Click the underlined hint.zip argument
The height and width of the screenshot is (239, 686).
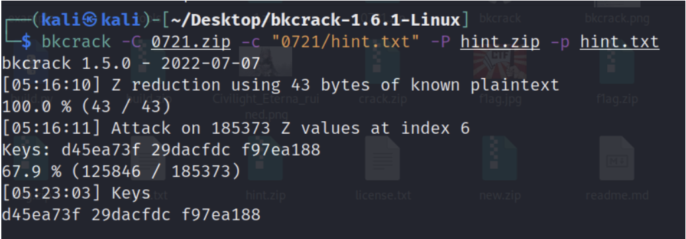pyautogui.click(x=500, y=42)
